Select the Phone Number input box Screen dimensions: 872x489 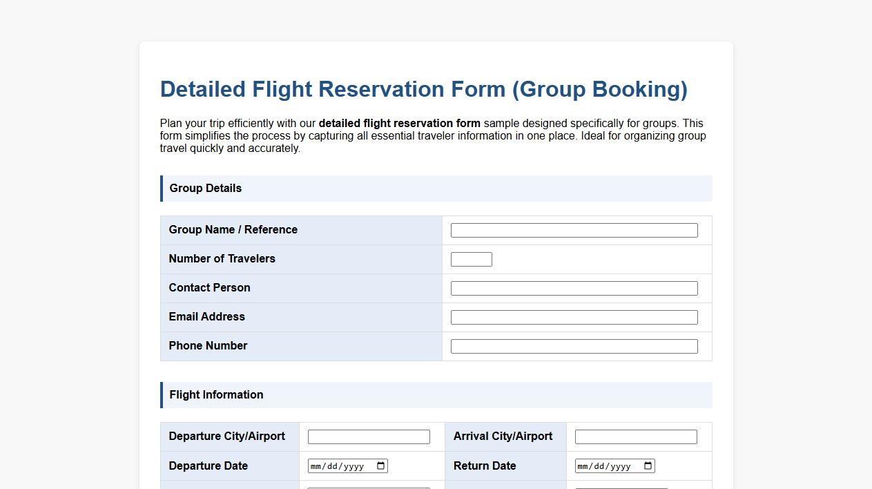tap(573, 345)
